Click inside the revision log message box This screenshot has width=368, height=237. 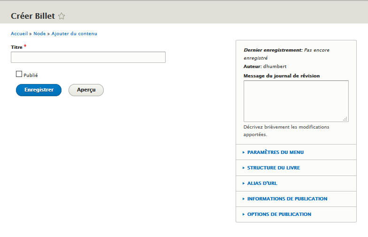(296, 101)
